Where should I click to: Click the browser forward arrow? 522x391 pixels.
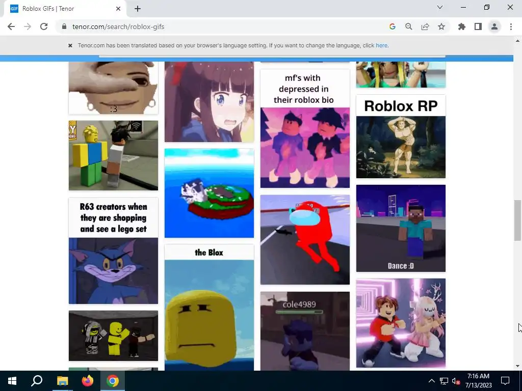[x=28, y=26]
